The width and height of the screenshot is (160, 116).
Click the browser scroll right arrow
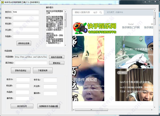[152, 110]
